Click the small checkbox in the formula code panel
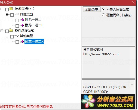This screenshot has width=138, height=110. 132,86
